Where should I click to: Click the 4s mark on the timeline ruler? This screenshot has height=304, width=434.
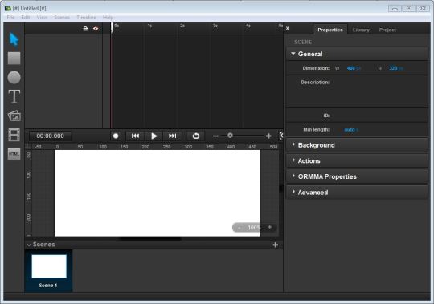pyautogui.click(x=248, y=26)
